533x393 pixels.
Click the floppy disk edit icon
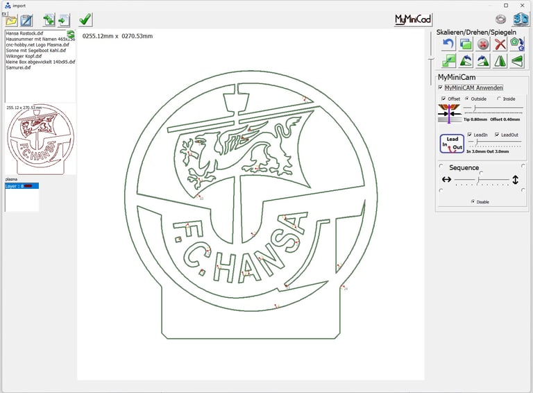[x=26, y=20]
